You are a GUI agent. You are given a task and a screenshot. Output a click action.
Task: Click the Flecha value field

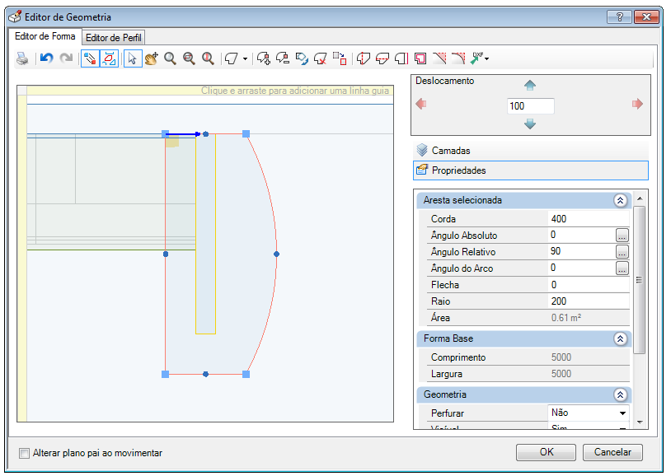(x=589, y=285)
